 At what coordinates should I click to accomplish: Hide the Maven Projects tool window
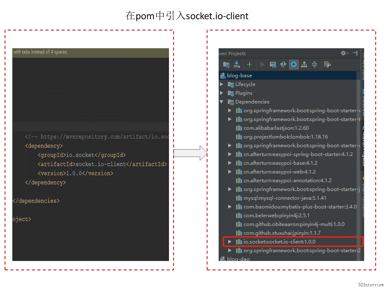click(x=355, y=53)
